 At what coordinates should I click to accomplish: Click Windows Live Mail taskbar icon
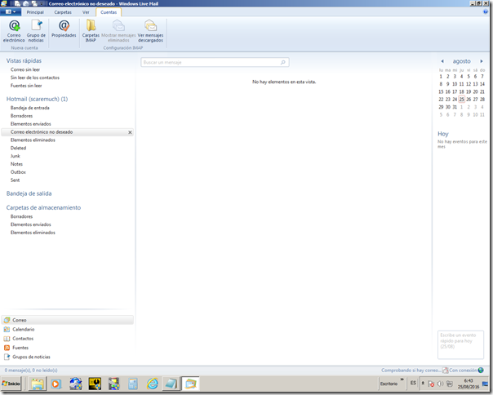pos(190,384)
